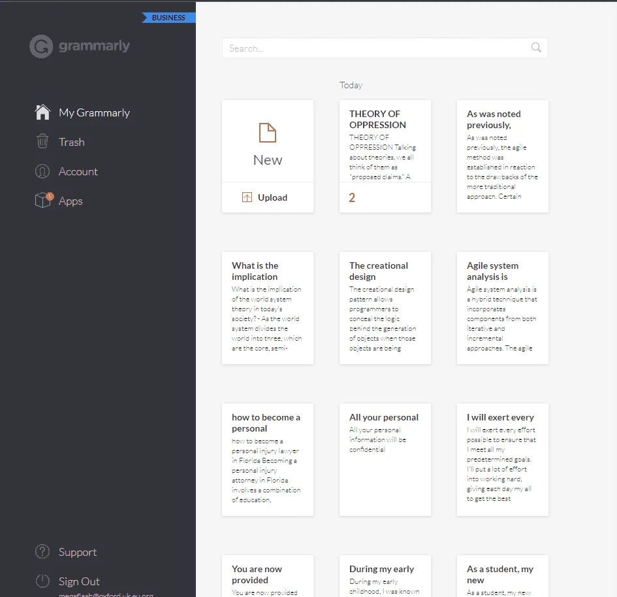Click the Support question mark icon
Image resolution: width=617 pixels, height=597 pixels.
click(x=42, y=552)
